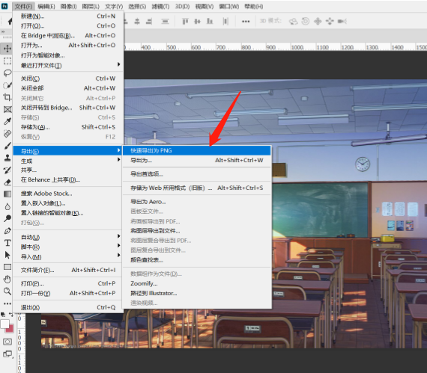Expand the 导出(E) submenu
Screen dimensions: 427x373
[x=68, y=150]
